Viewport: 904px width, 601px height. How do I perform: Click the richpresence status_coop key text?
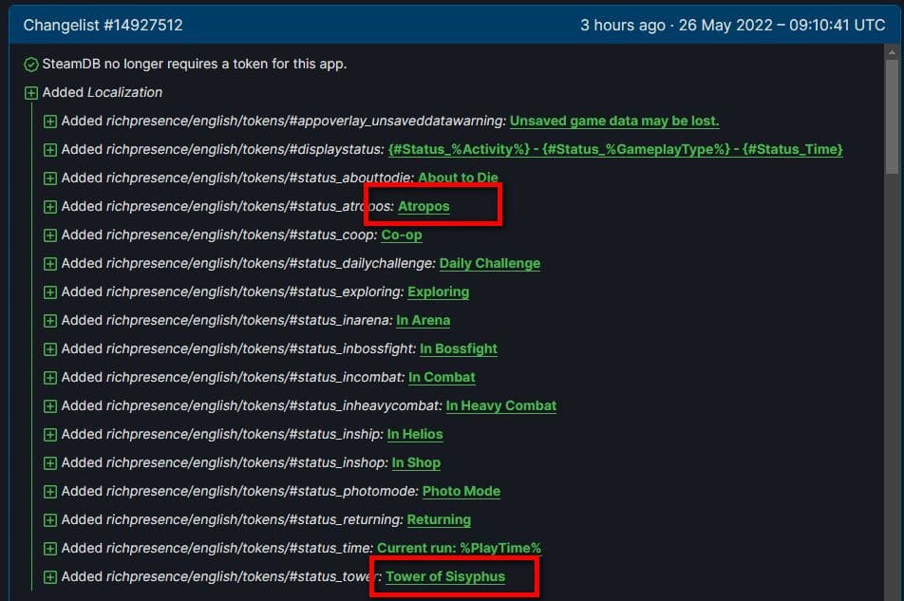point(241,235)
